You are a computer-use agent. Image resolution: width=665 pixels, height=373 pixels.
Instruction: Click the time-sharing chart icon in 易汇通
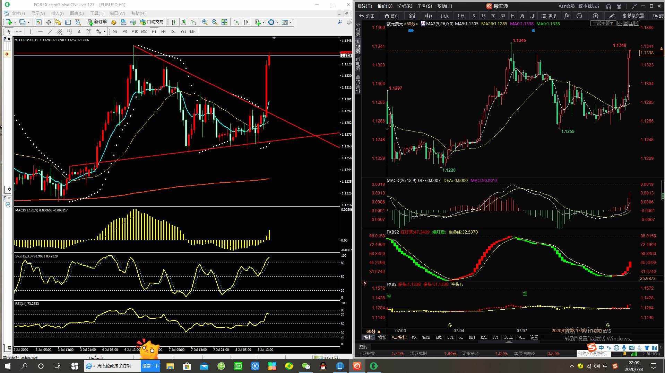tap(412, 16)
